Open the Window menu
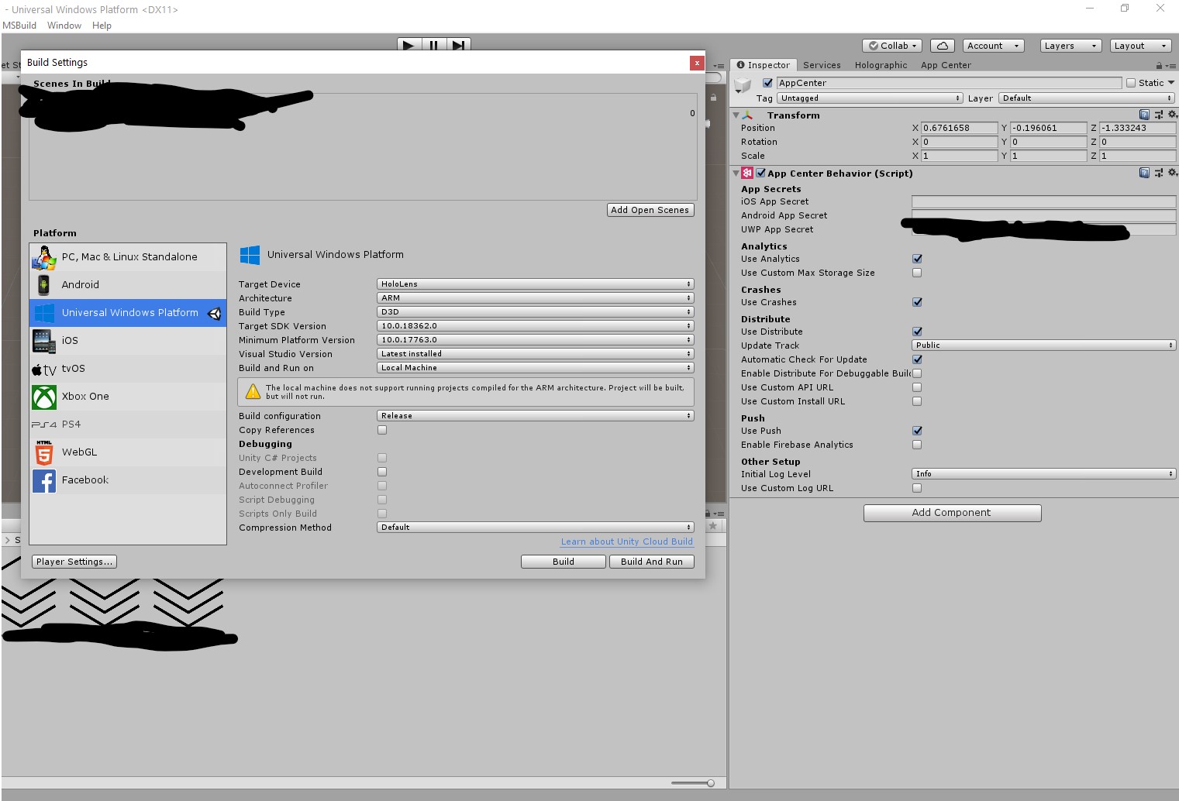This screenshot has width=1179, height=801. pyautogui.click(x=64, y=25)
